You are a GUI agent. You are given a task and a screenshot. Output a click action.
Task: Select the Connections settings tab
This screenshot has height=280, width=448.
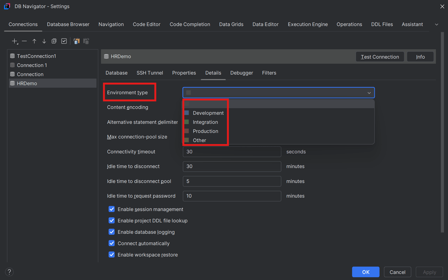[23, 24]
